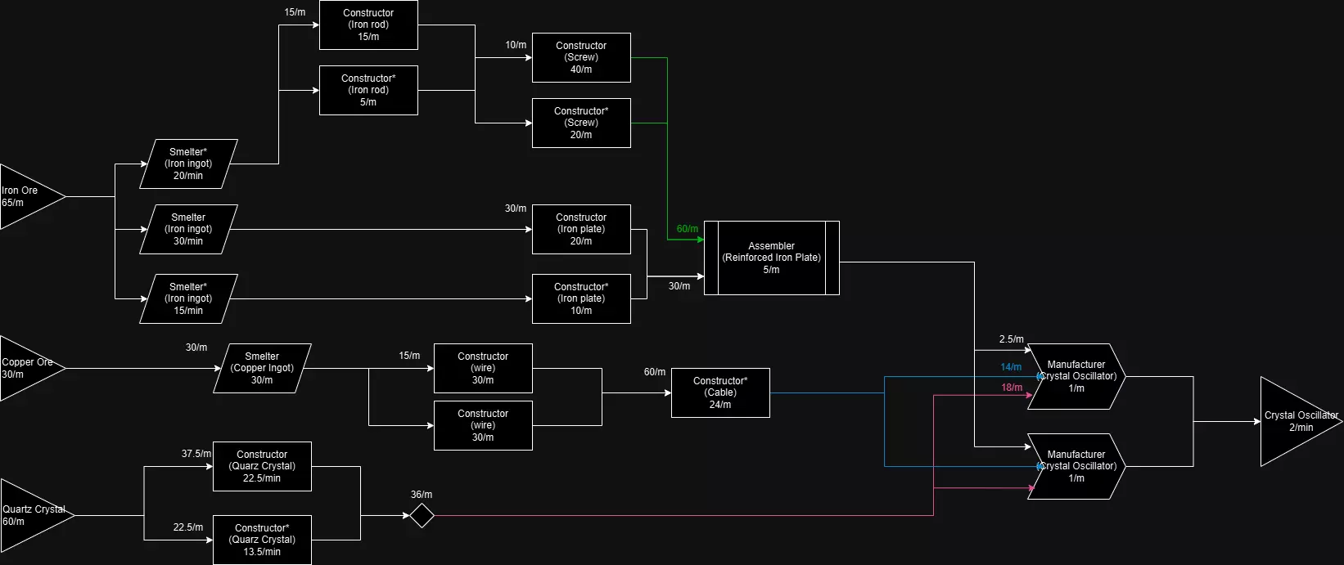The width and height of the screenshot is (1344, 565).
Task: Pick the Constructor Screw 40/m box
Action: pos(581,57)
